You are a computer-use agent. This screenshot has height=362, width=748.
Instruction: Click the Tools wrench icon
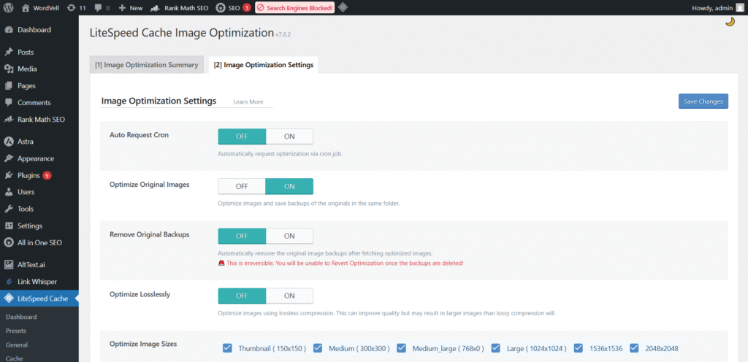coord(8,209)
